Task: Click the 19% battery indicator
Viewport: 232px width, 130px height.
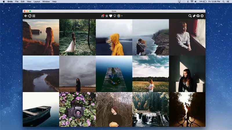Action: (x=203, y=1)
